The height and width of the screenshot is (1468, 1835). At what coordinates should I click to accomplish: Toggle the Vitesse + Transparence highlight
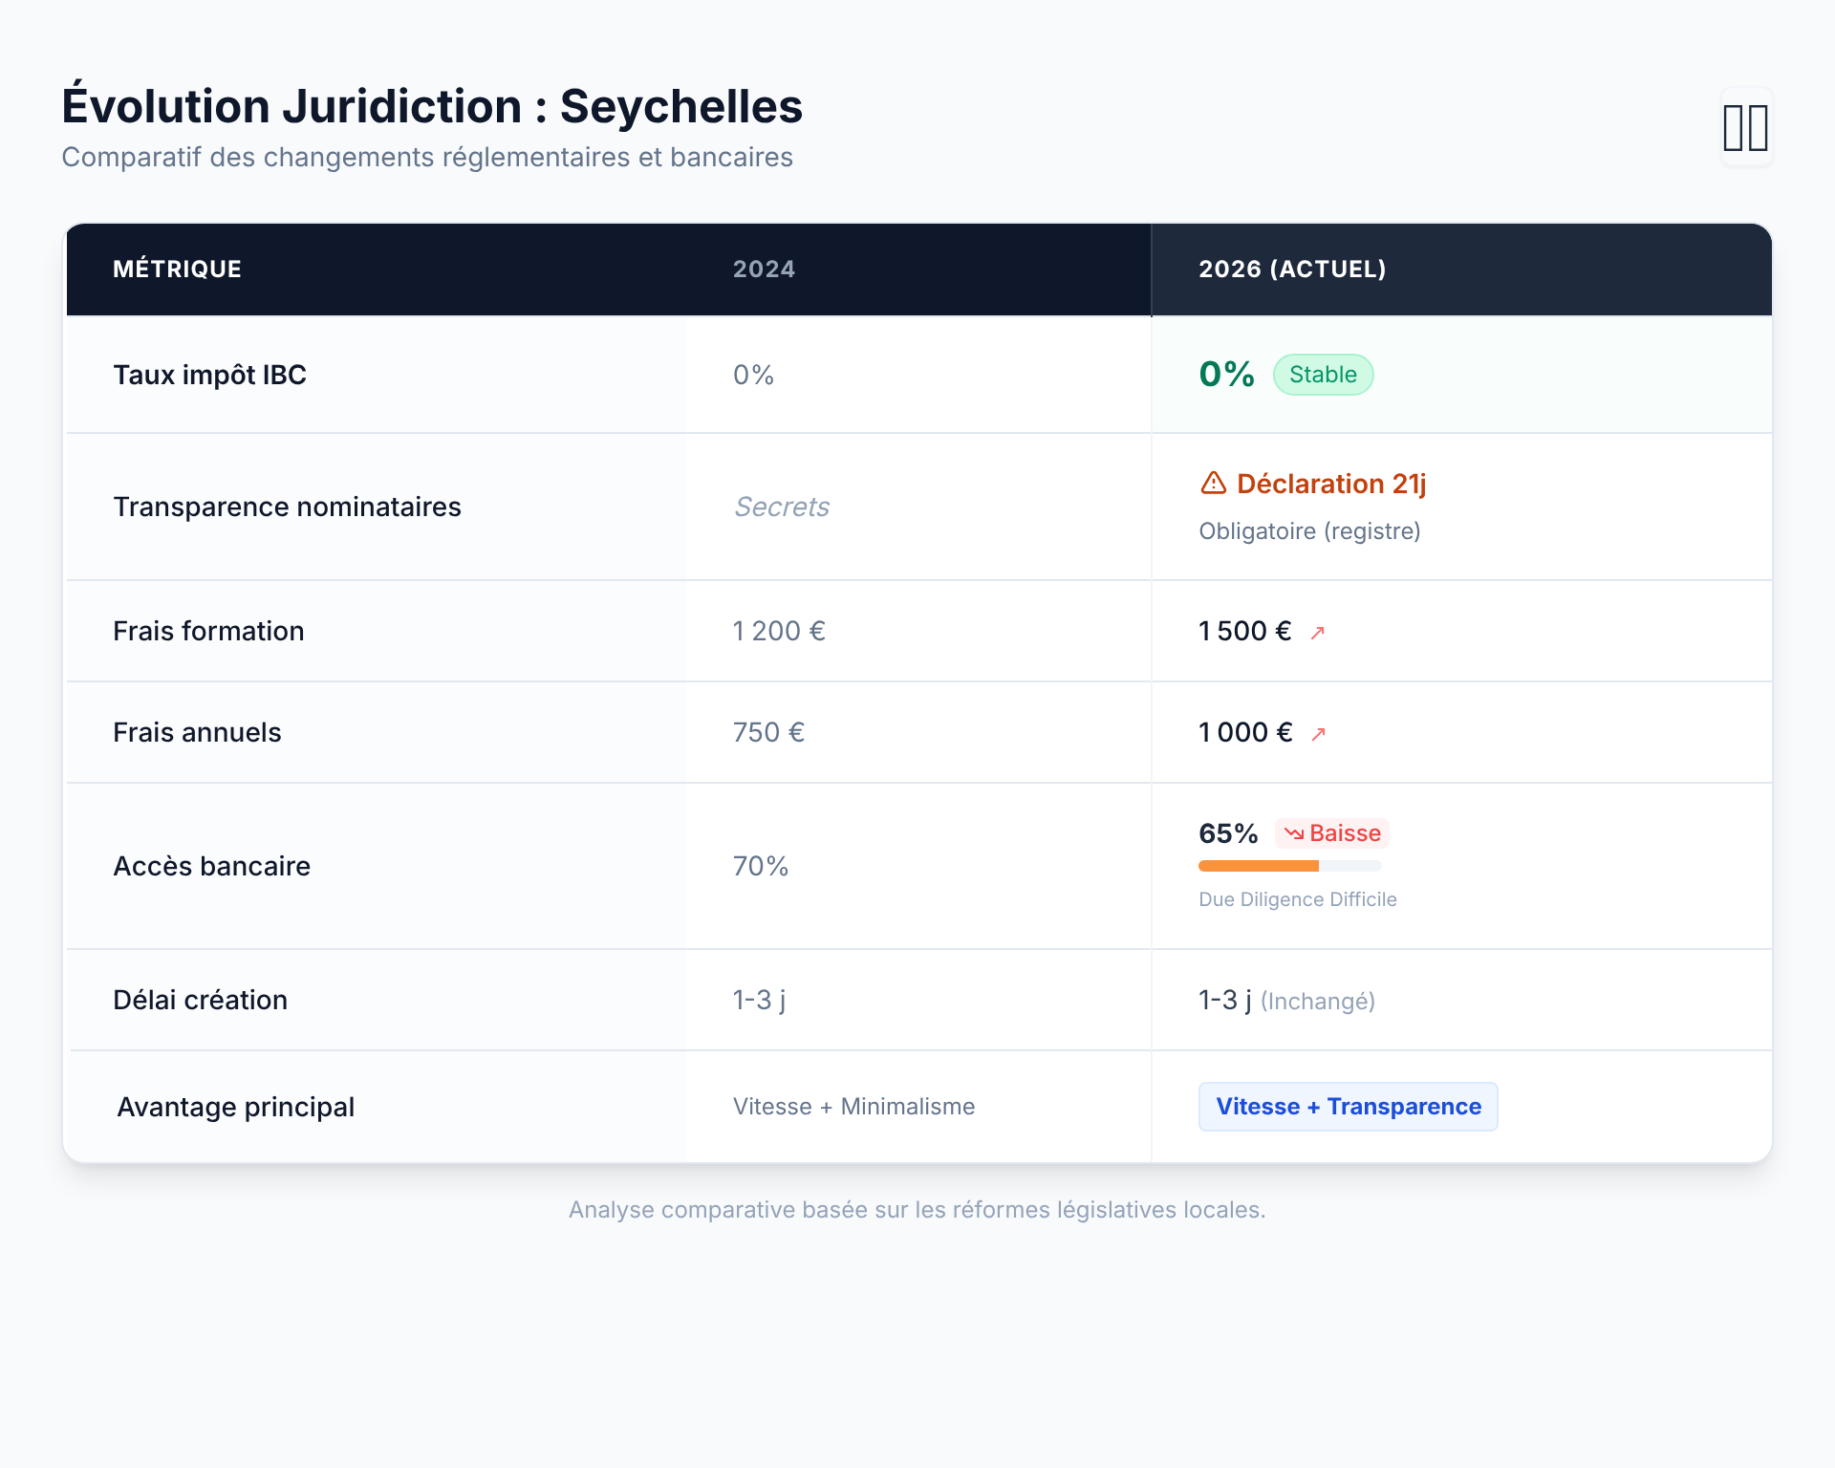[1348, 1106]
